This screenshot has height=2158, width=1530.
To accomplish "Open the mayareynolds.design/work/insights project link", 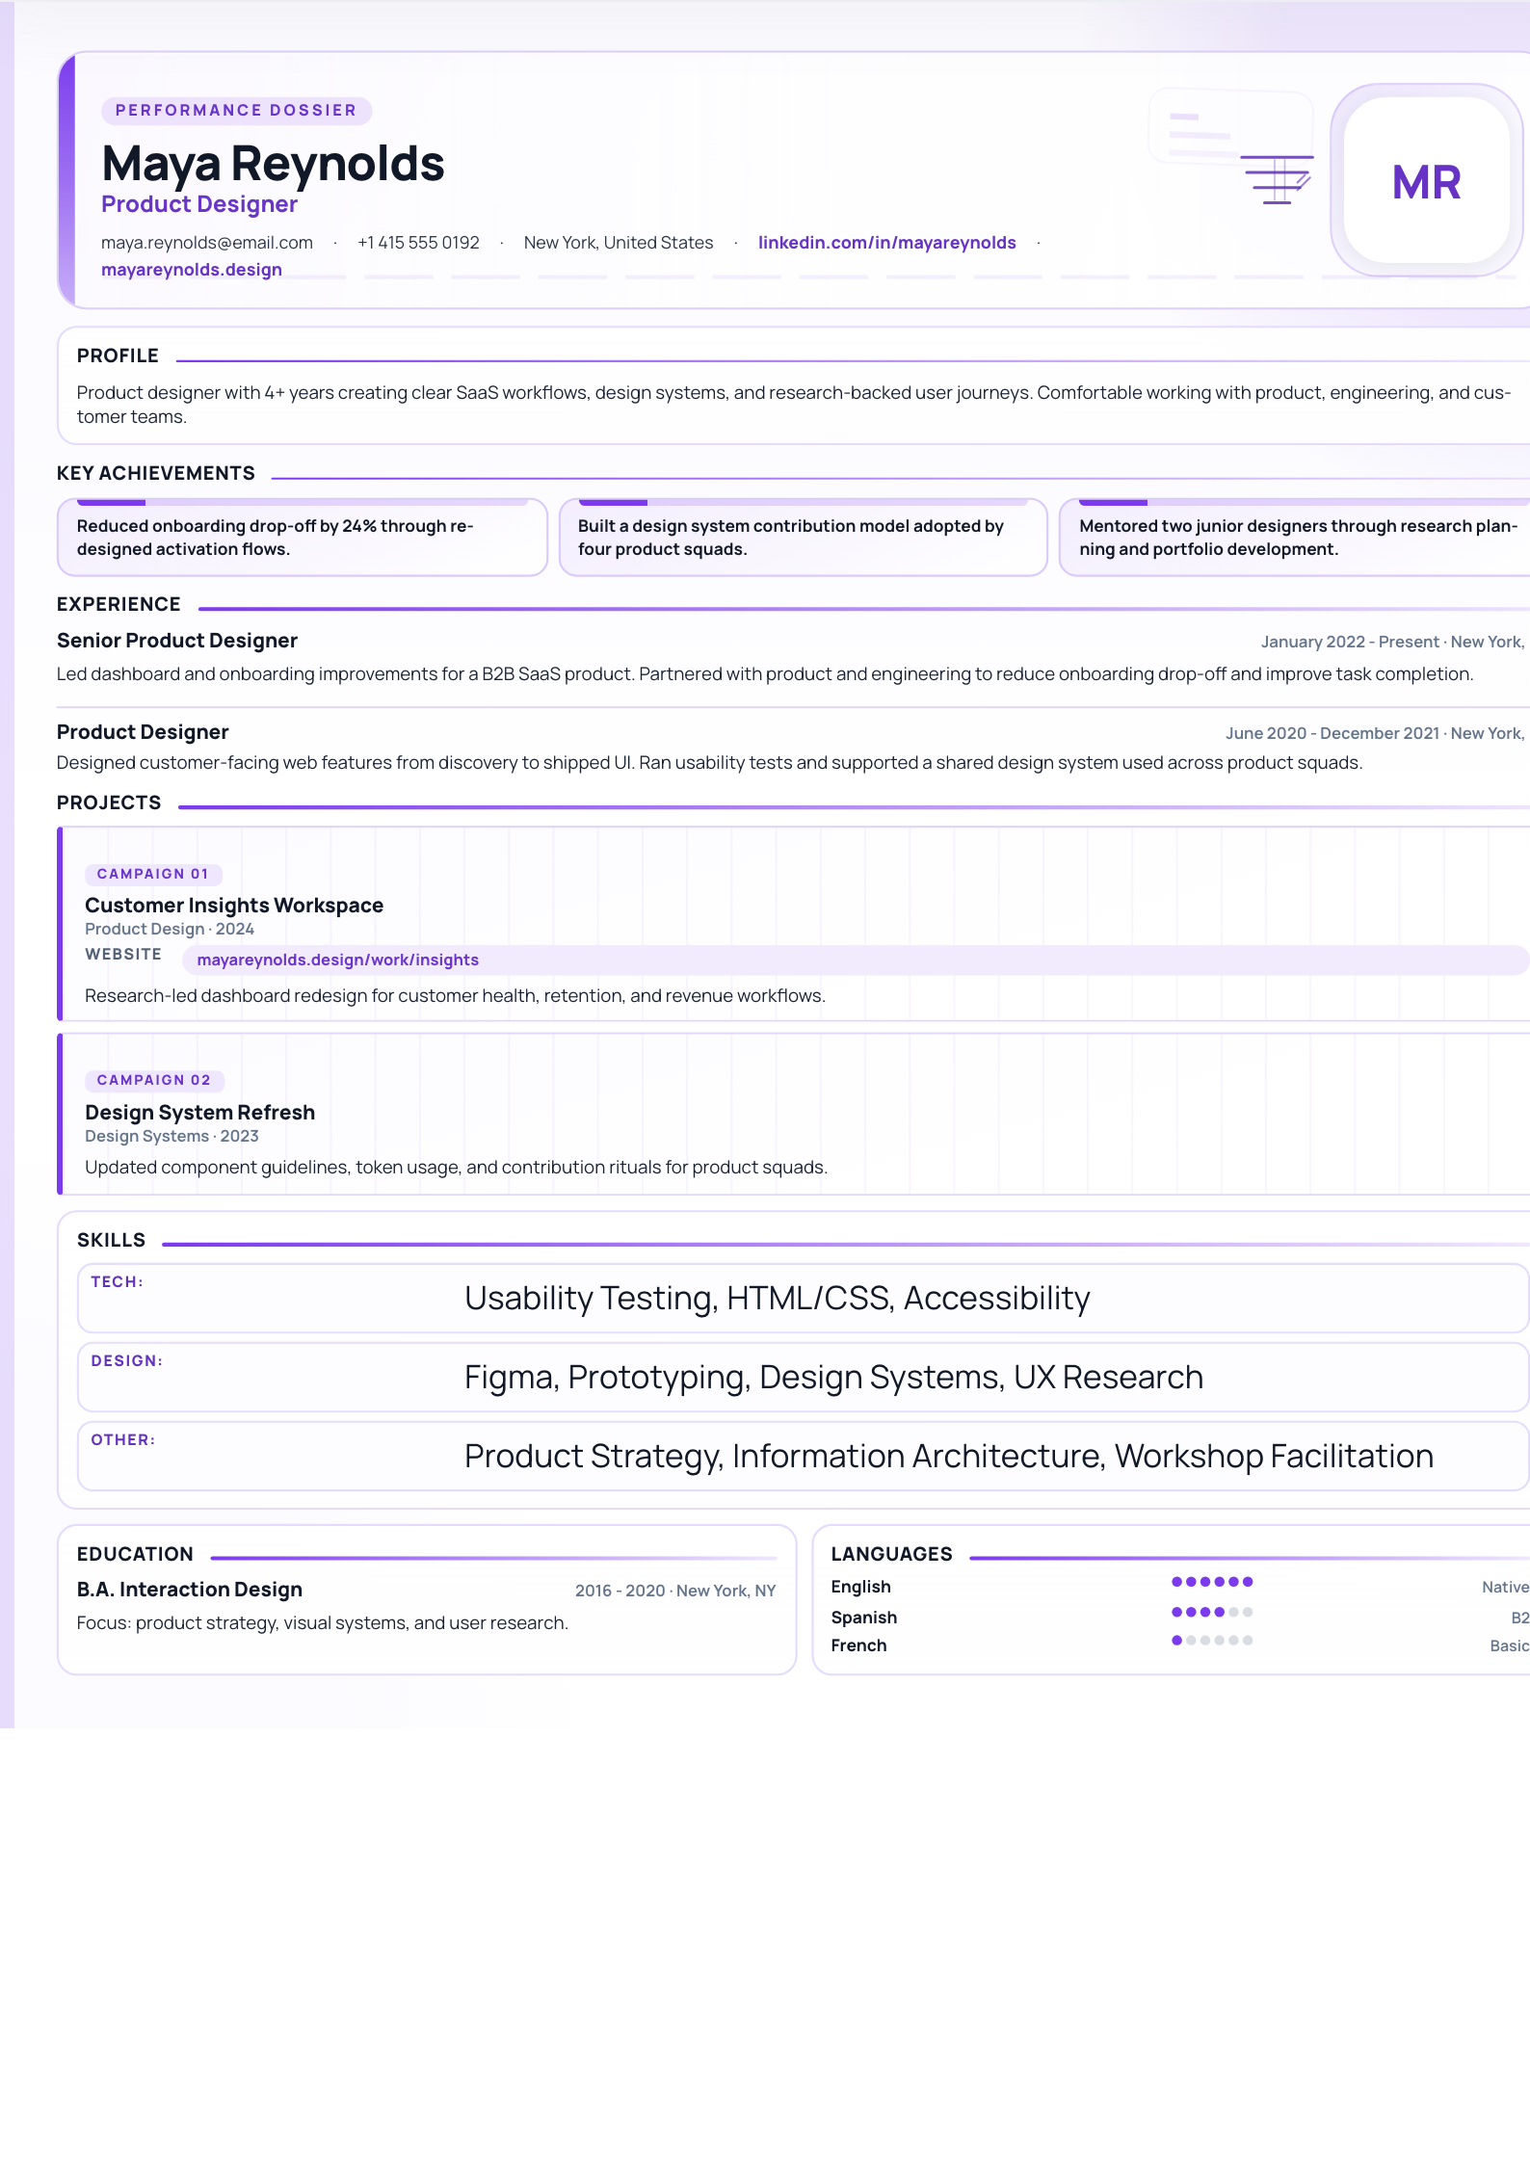I will (x=338, y=960).
